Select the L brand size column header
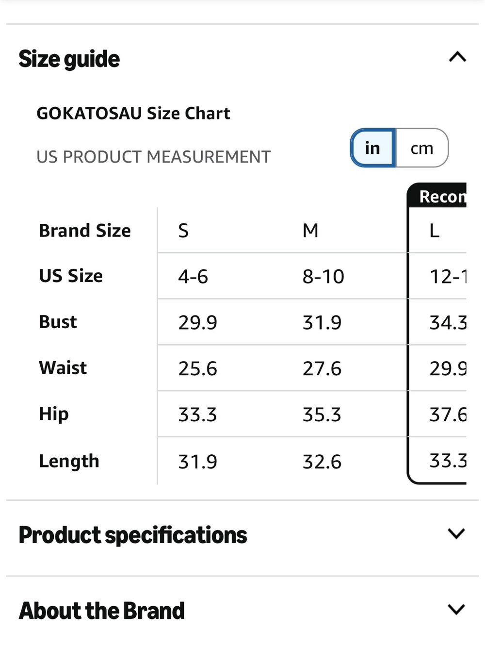 [x=435, y=231]
